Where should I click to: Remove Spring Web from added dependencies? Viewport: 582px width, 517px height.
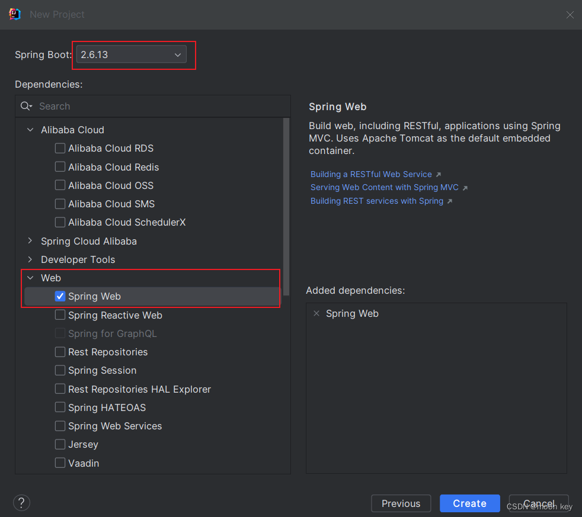316,314
